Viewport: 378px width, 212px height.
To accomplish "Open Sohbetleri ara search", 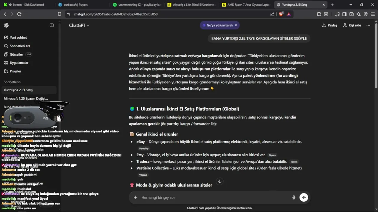I will (29, 46).
